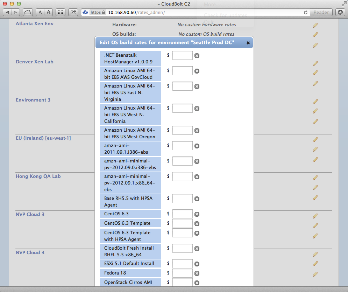Edit Denver Xen Lab first rate pencil

point(315,63)
